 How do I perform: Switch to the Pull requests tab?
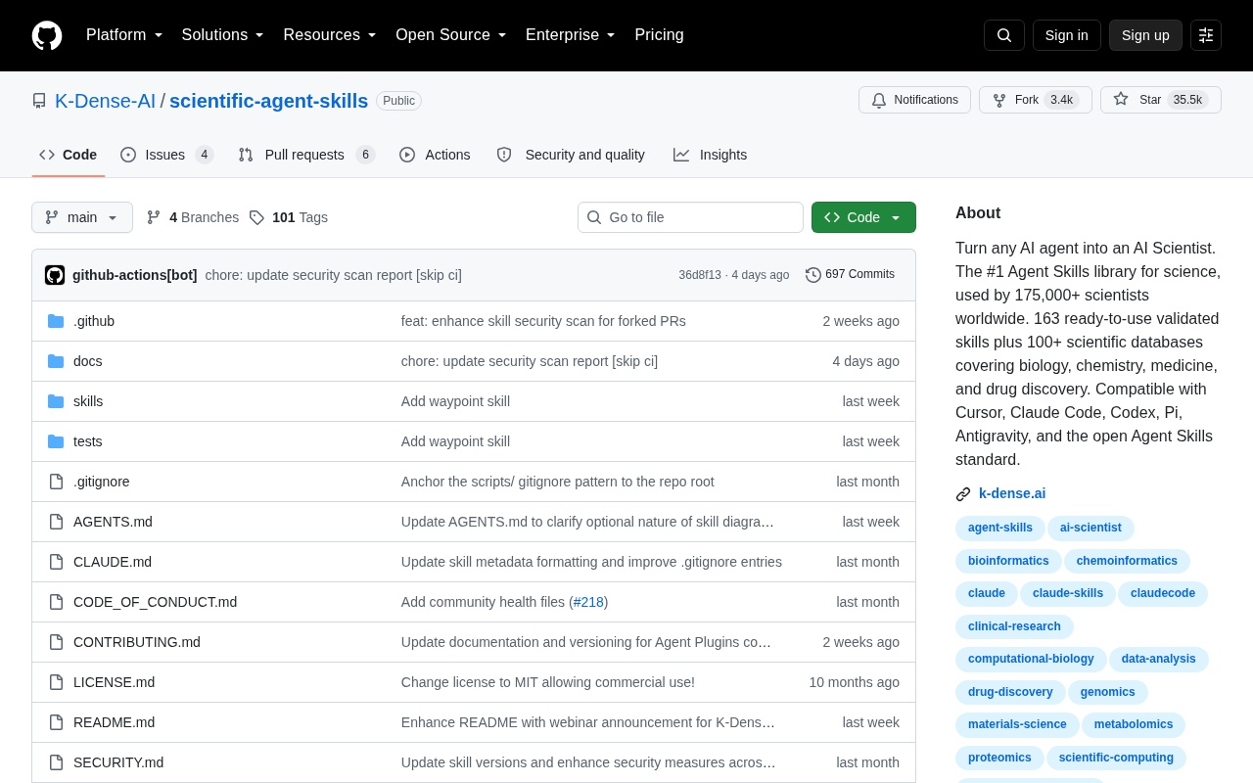306,155
